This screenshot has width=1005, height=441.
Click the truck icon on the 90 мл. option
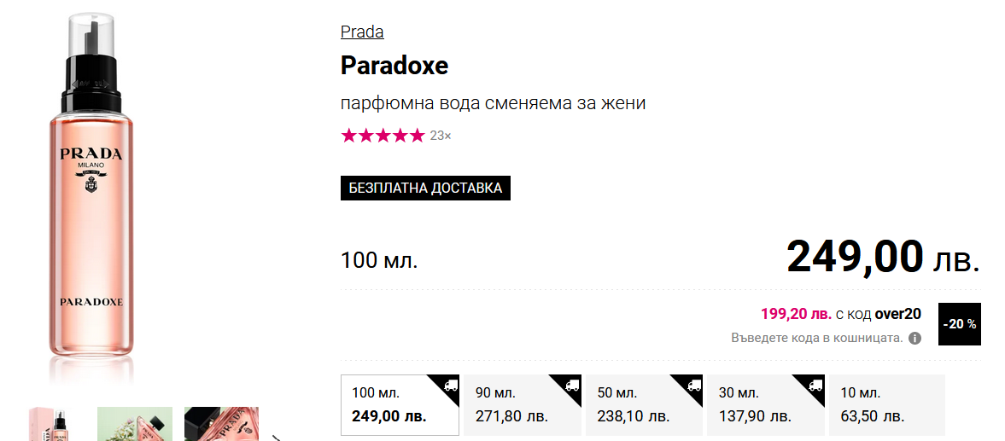tap(573, 385)
